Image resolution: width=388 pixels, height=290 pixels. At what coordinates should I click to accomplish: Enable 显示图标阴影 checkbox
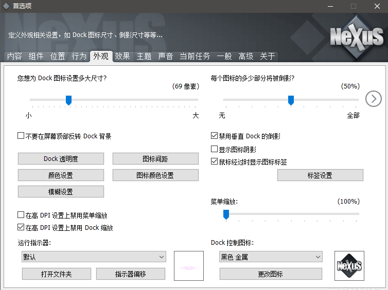point(215,149)
